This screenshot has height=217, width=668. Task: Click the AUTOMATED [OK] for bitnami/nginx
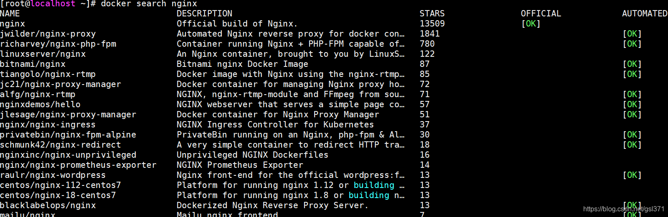632,64
